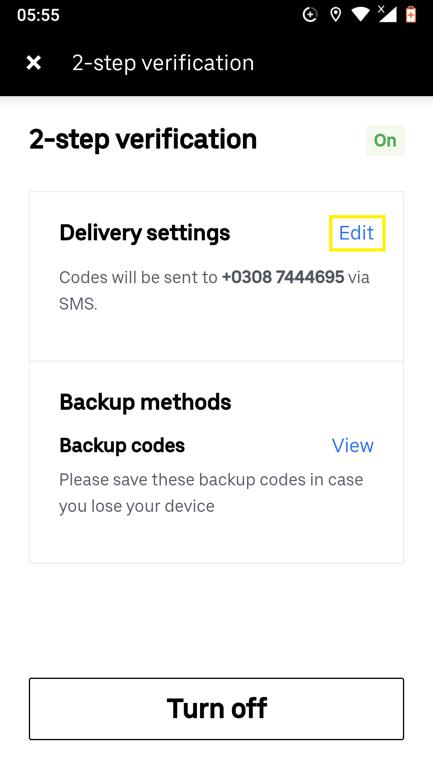This screenshot has height=769, width=433.
Task: Tap the data saver status icon
Action: coord(310,15)
